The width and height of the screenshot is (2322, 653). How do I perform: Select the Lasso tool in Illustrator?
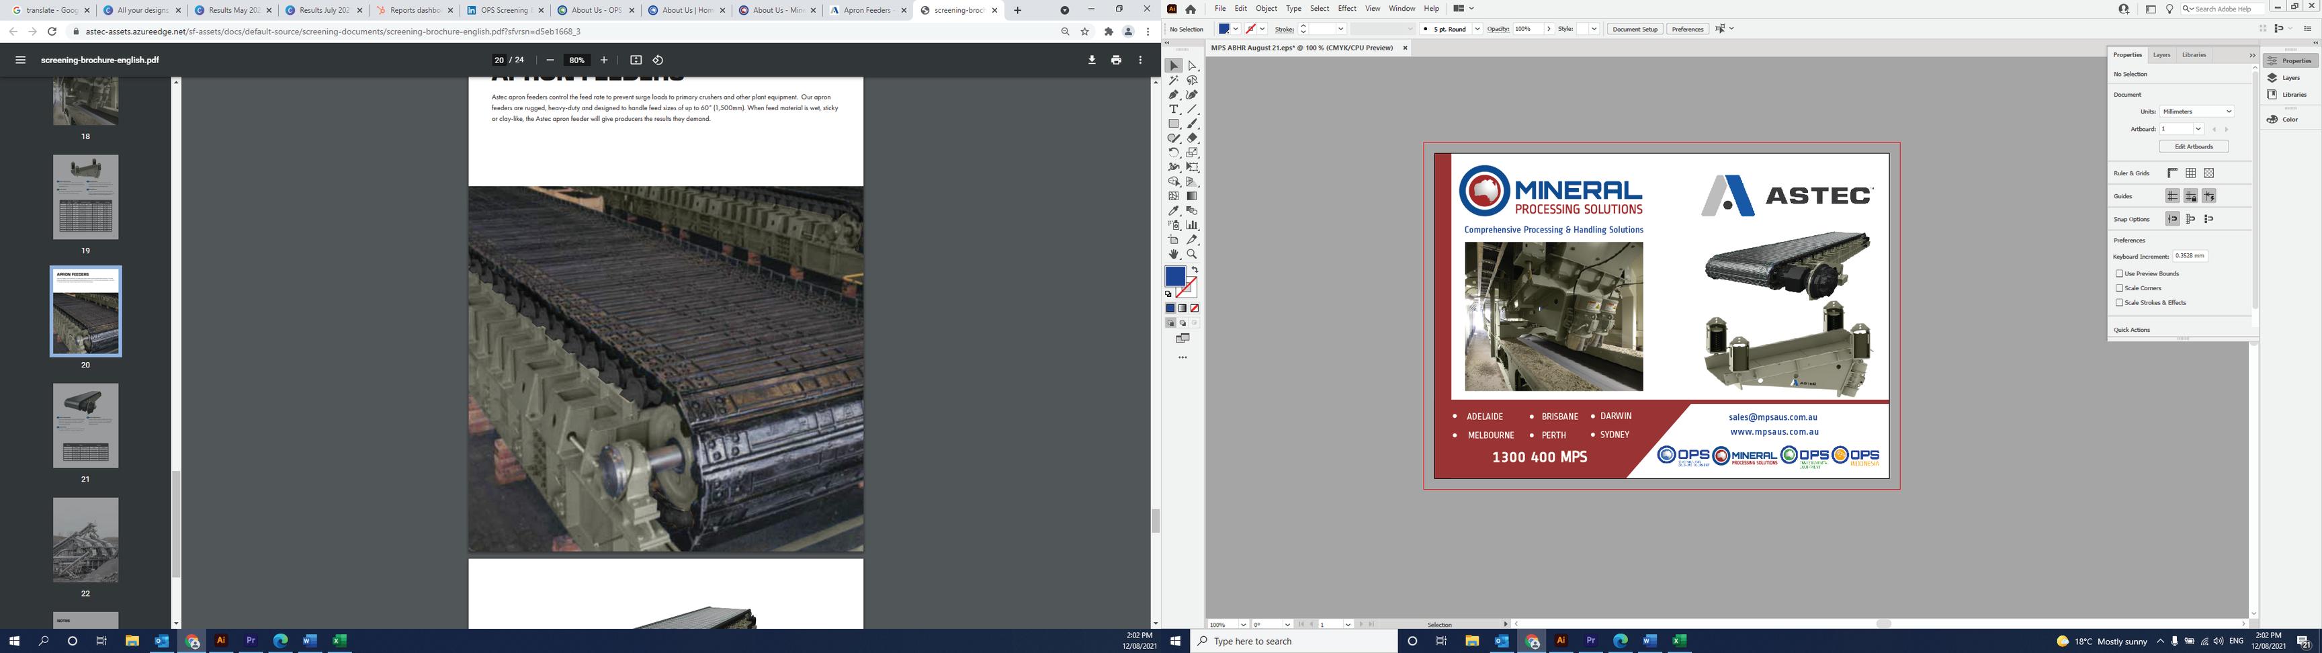tap(1193, 80)
